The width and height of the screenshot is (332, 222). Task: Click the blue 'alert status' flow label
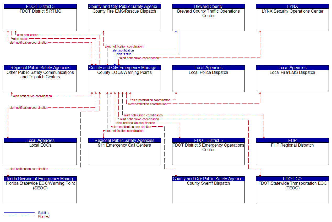click(x=124, y=54)
